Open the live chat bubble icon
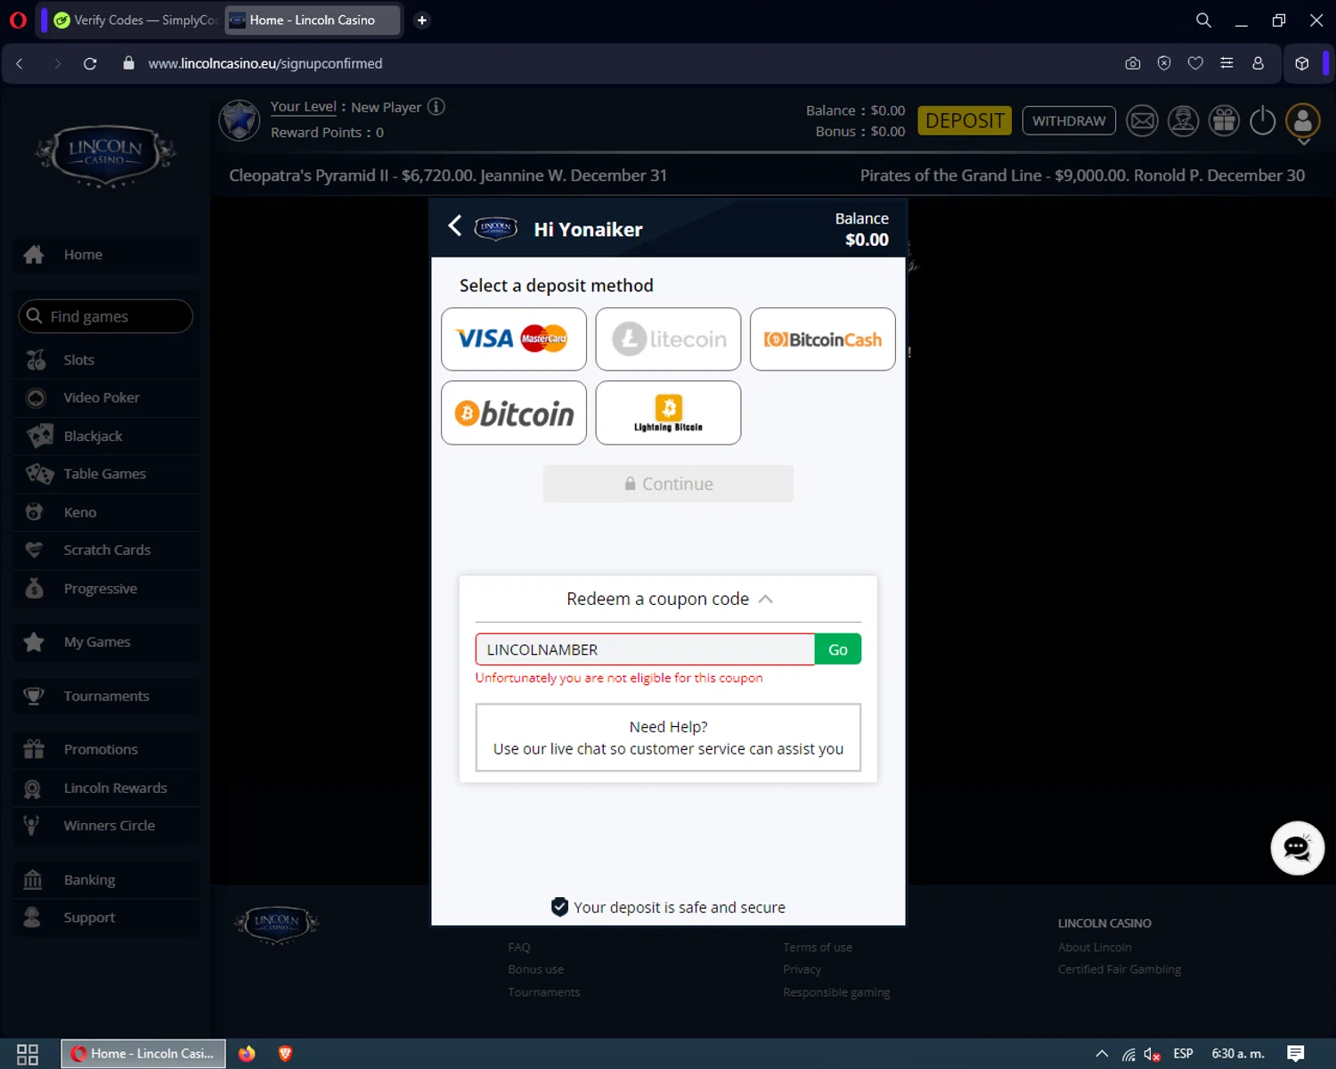The image size is (1336, 1069). [x=1297, y=848]
